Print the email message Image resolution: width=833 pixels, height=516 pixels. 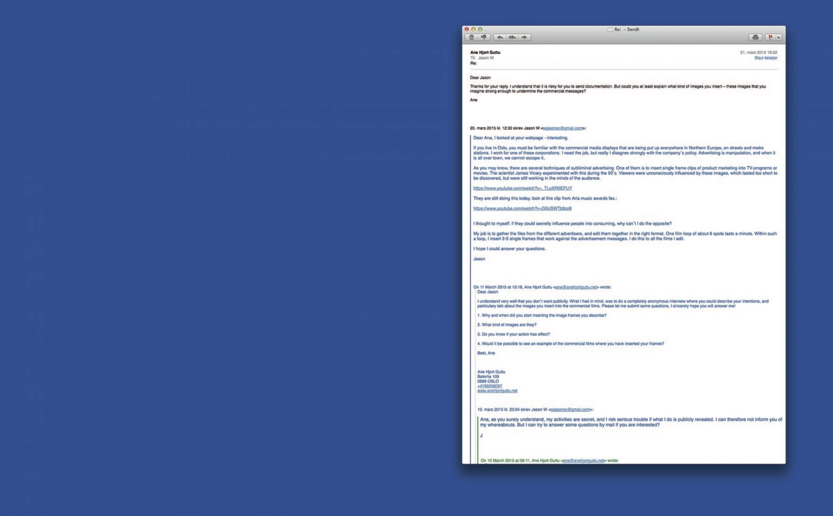755,38
